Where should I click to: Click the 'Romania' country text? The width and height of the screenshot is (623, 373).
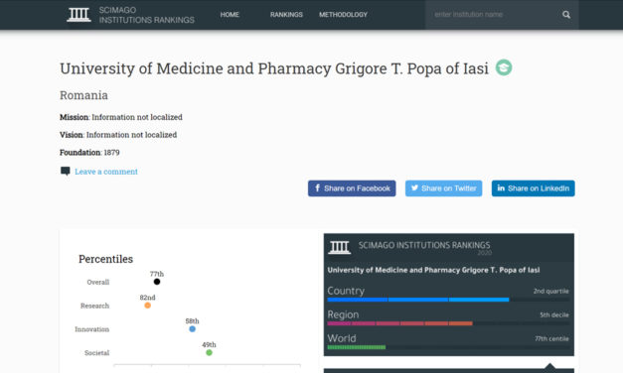point(83,95)
